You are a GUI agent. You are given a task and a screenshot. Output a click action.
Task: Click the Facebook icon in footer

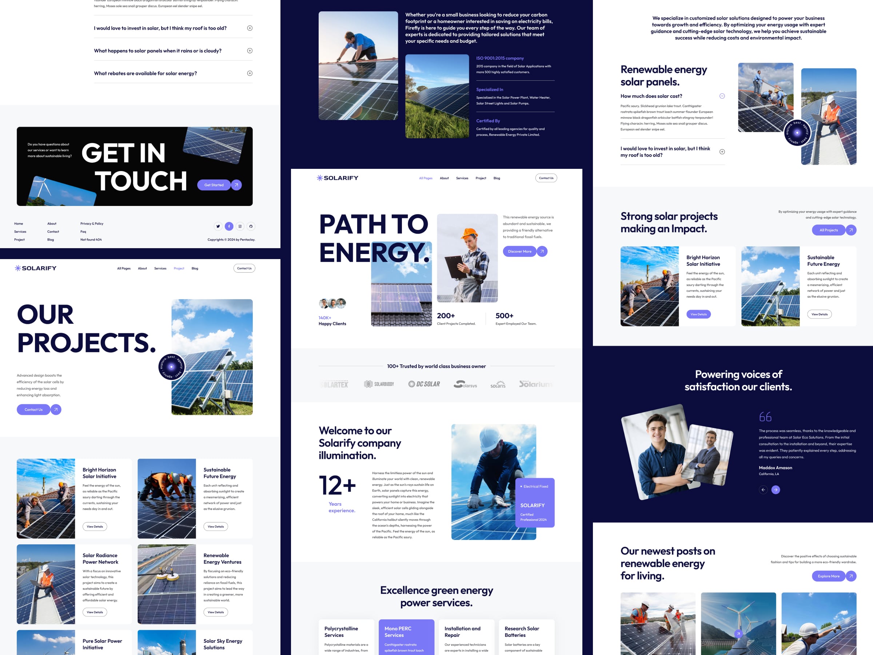[229, 226]
